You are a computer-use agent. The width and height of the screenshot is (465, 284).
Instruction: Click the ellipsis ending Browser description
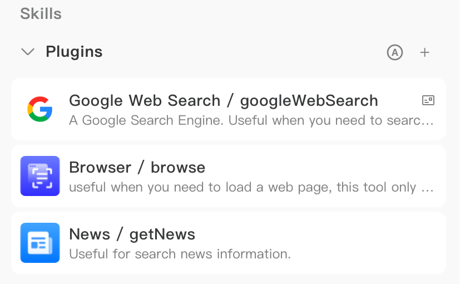tap(427, 189)
